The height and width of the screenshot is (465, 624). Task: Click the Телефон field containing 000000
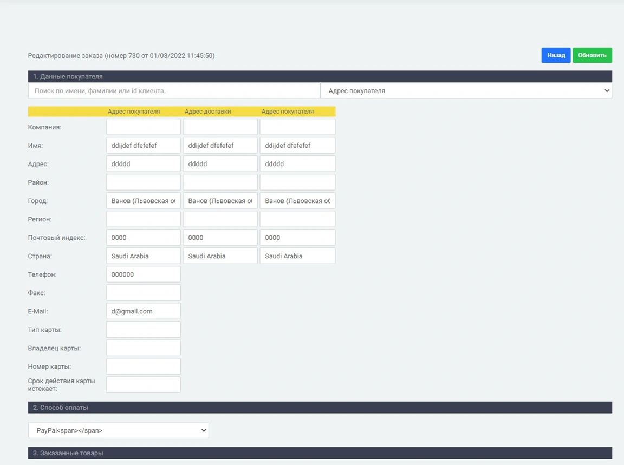(143, 274)
